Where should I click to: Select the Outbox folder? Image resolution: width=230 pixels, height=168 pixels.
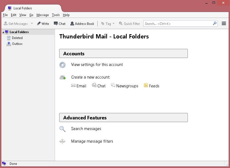tap(17, 44)
